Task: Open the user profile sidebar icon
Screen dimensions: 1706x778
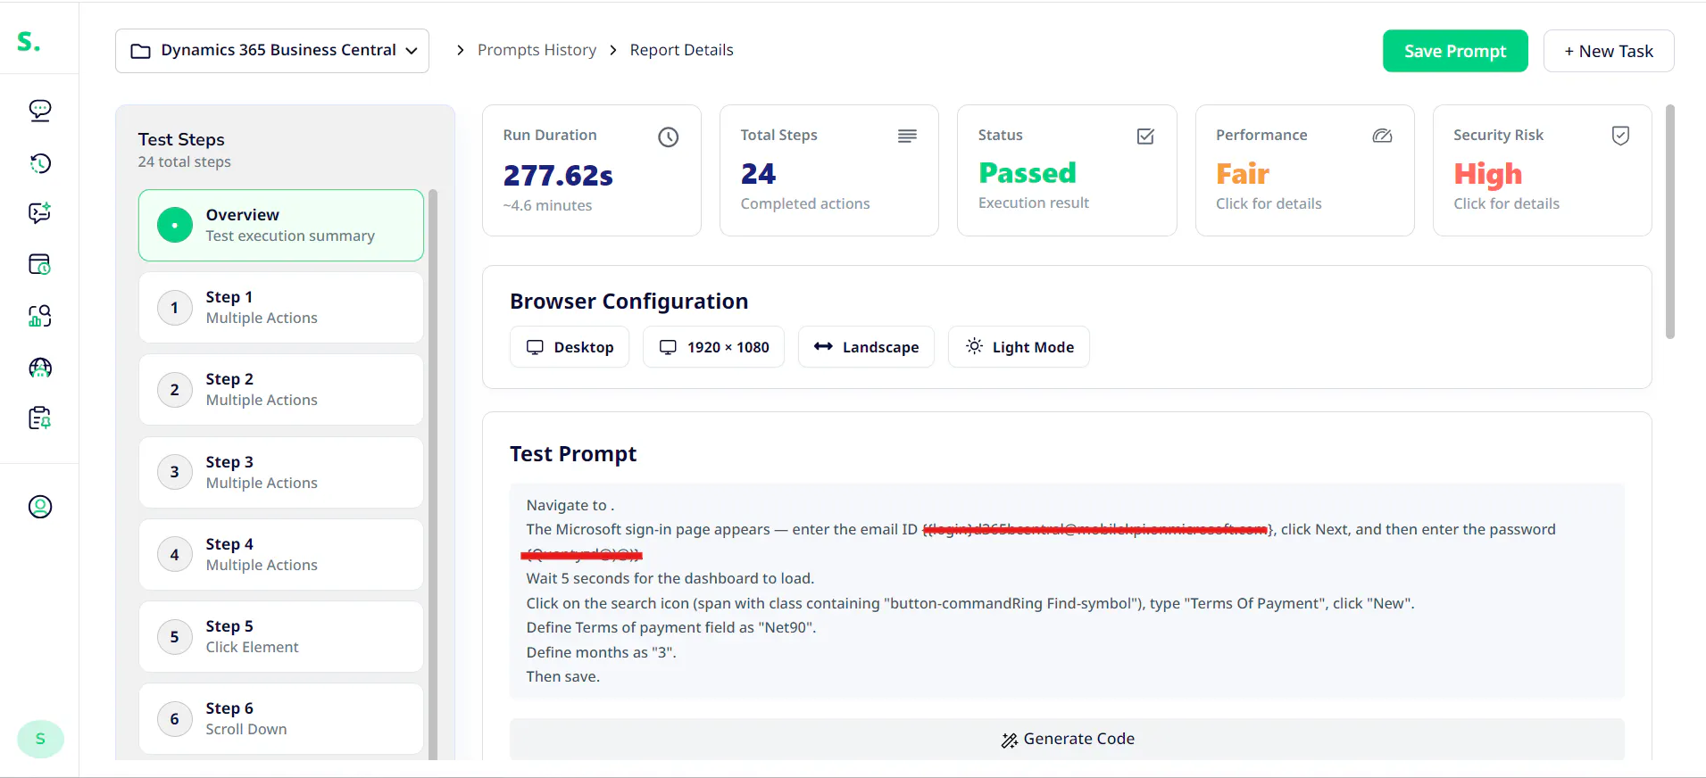Action: 40,507
